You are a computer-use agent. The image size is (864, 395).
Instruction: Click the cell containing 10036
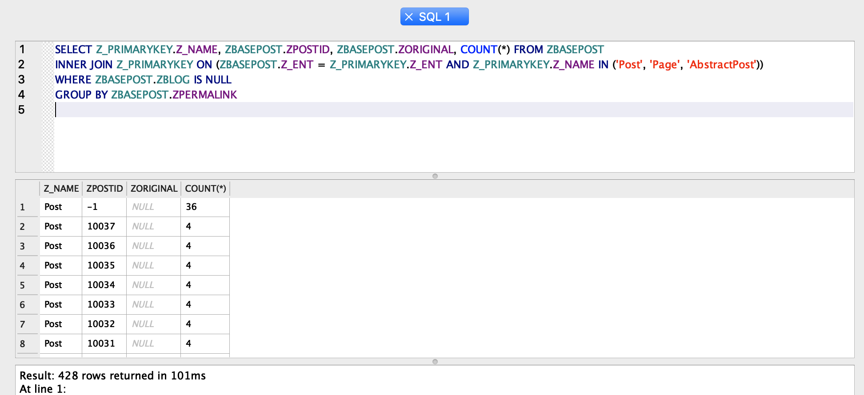104,246
